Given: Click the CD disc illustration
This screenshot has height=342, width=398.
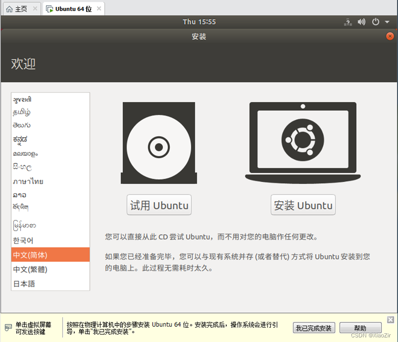Looking at the screenshot, I should (159, 143).
